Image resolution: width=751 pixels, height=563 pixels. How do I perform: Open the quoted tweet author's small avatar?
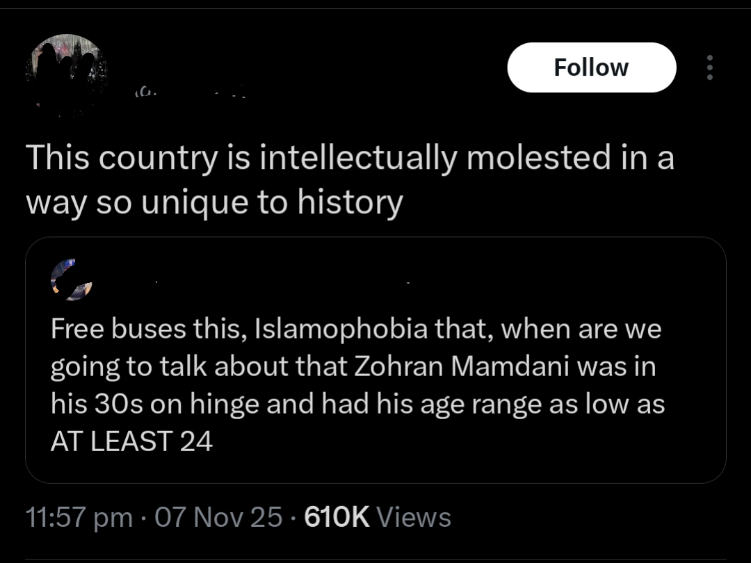(72, 280)
